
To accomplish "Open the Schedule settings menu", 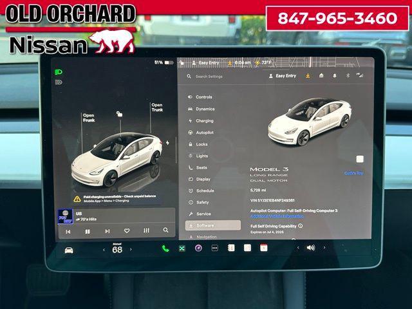I will [x=201, y=191].
